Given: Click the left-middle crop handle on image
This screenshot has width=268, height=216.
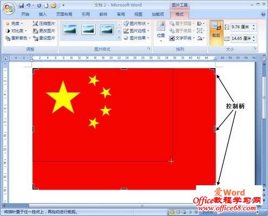Looking at the screenshot, I should click(x=34, y=129).
